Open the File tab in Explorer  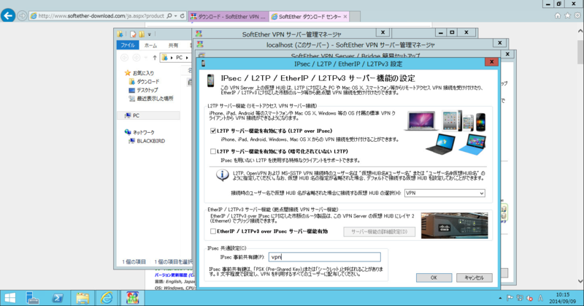(128, 45)
